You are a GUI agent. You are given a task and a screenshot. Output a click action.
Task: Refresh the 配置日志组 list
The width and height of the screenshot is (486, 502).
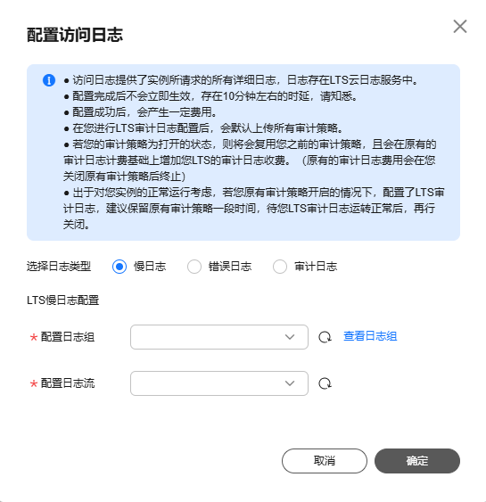tap(325, 337)
